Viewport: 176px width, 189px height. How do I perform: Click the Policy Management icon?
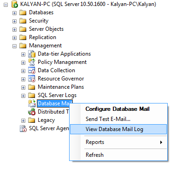[x=32, y=62]
